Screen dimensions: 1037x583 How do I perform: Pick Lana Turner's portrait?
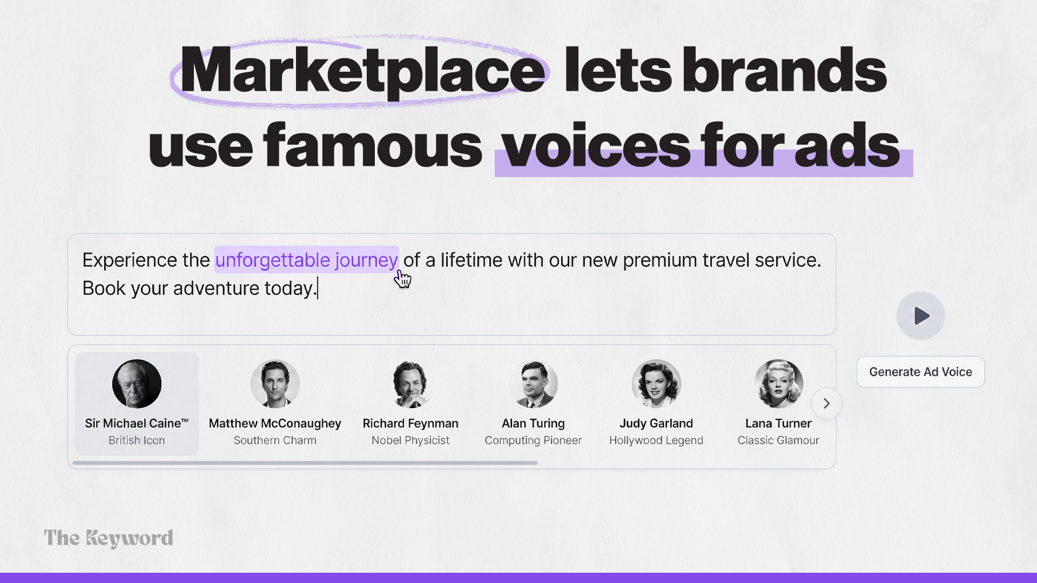(778, 384)
